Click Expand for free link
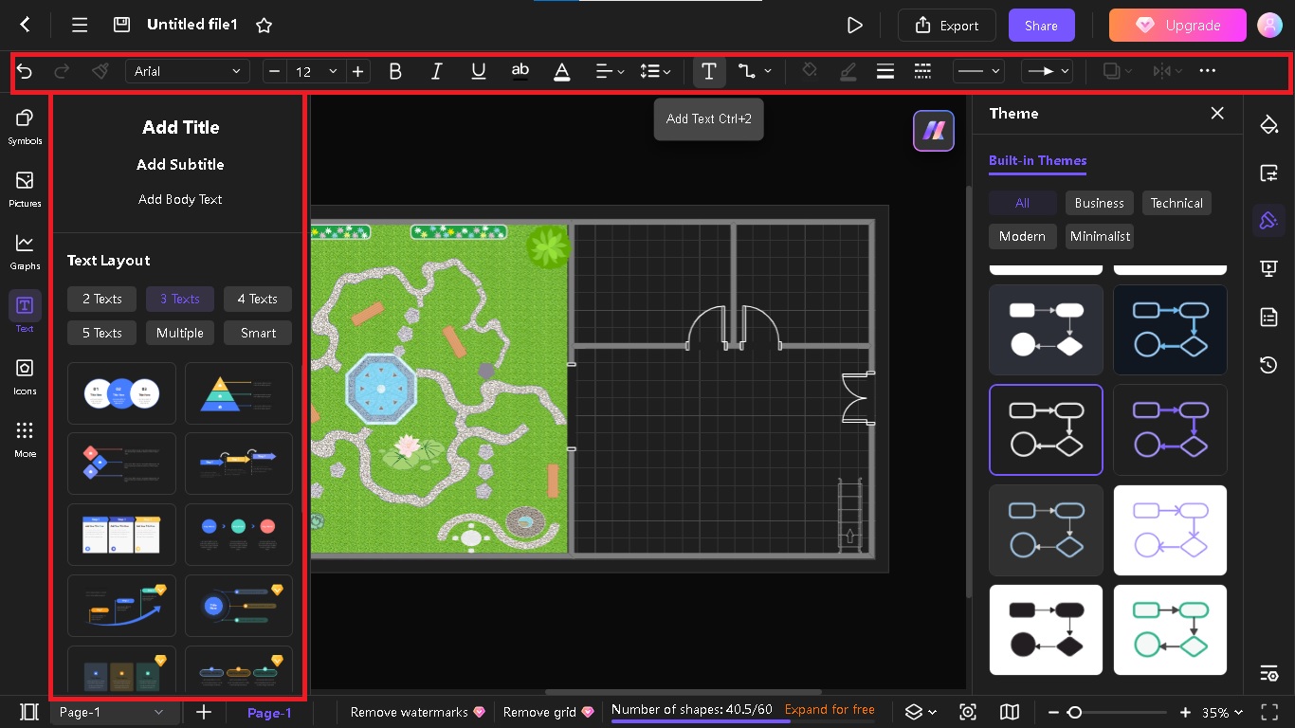The image size is (1295, 728). [x=830, y=709]
